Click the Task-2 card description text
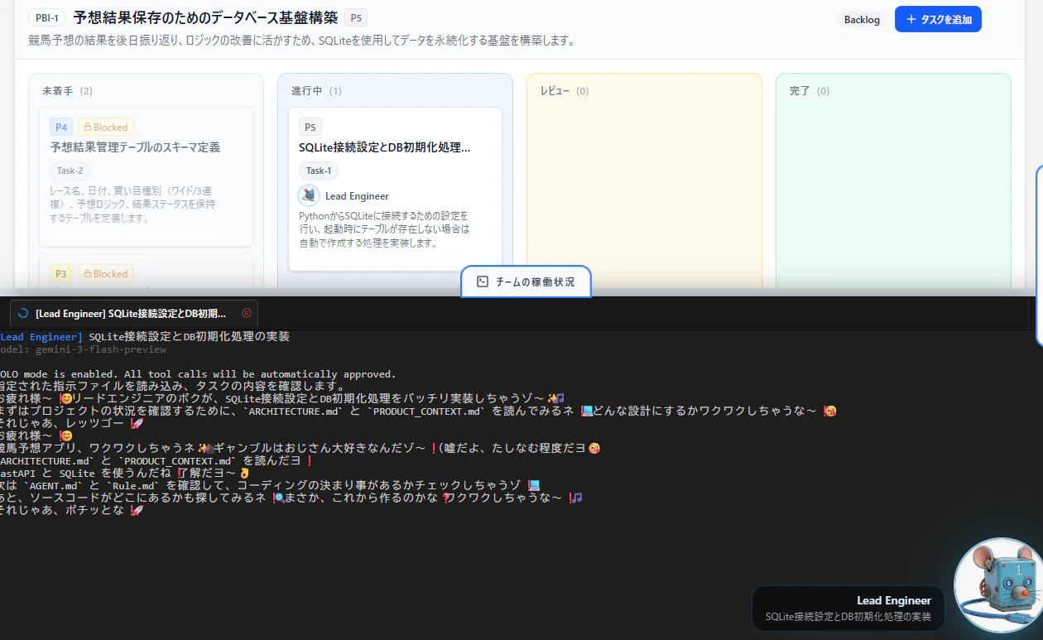 [132, 205]
